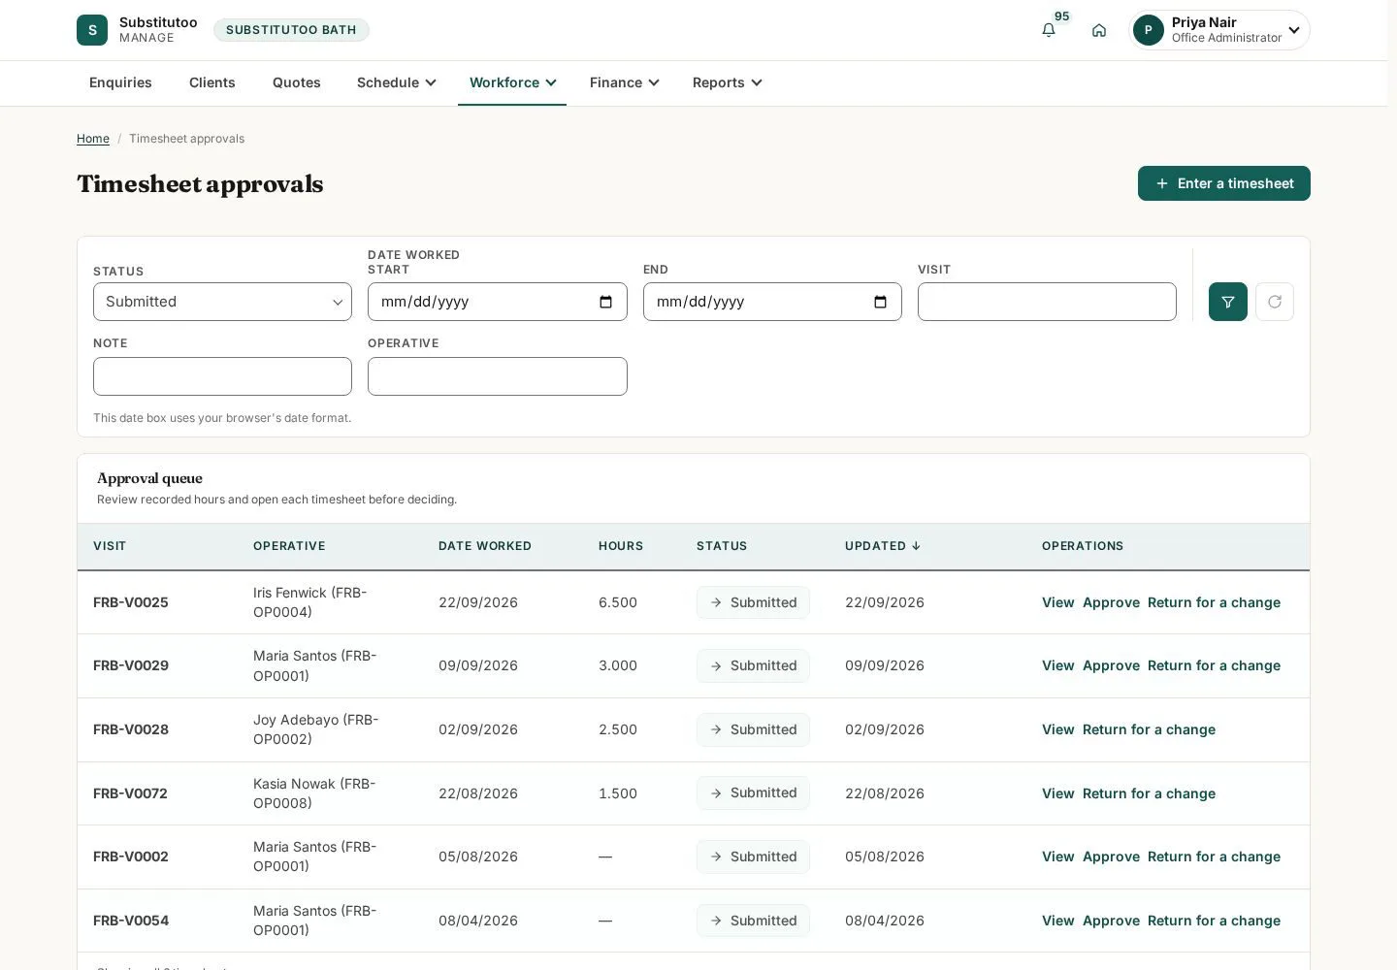Screen dimensions: 1397x970
Task: View the FRB-V0072 timesheet
Action: [x=1057, y=793]
